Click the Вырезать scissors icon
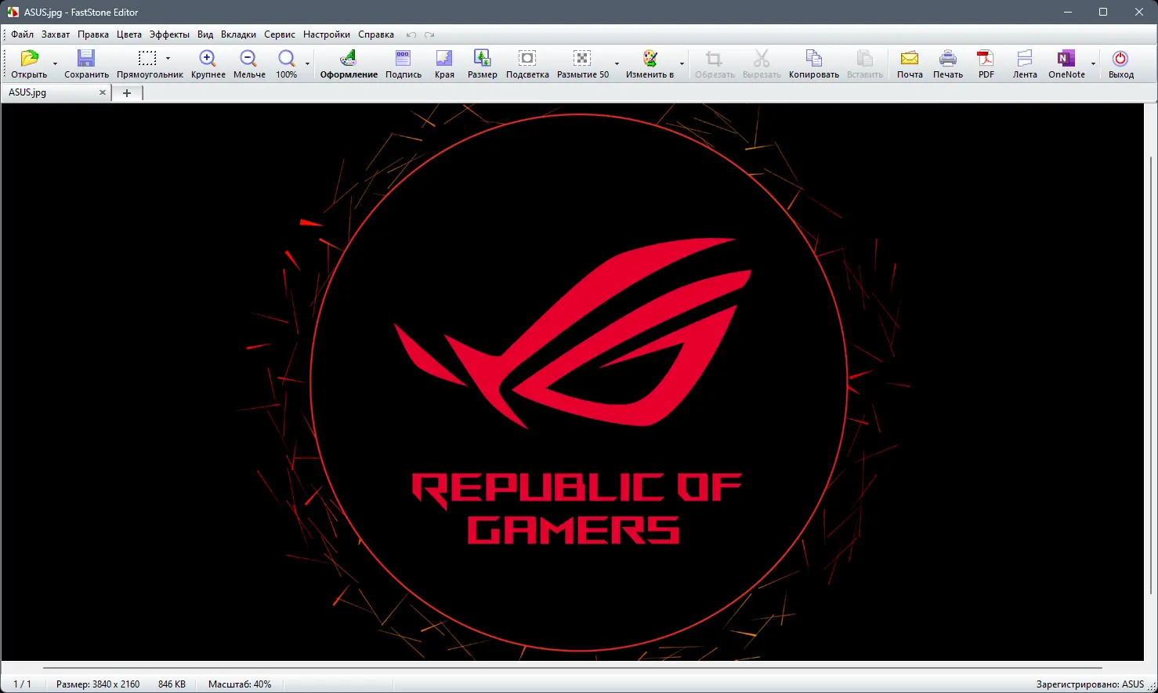Screen dimensions: 1158x693 pos(762,63)
